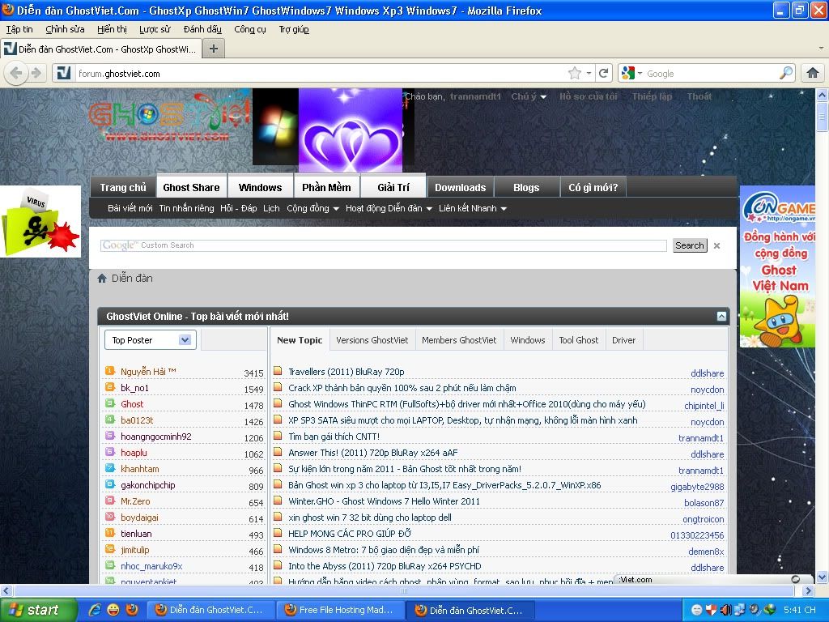Open the Ghost Share navigation tab
Image resolution: width=829 pixels, height=622 pixels.
[x=191, y=187]
